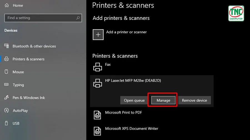Click the Typing keyboard icon
This screenshot has width=250, height=140.
coord(6,84)
